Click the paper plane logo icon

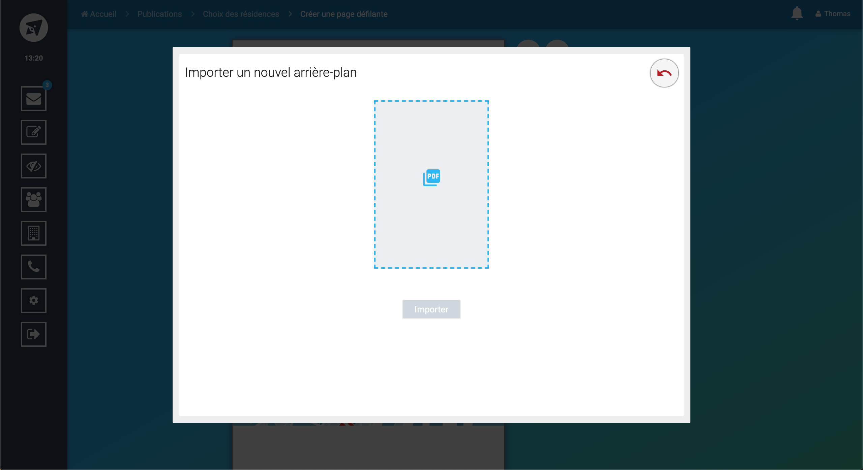(x=34, y=28)
